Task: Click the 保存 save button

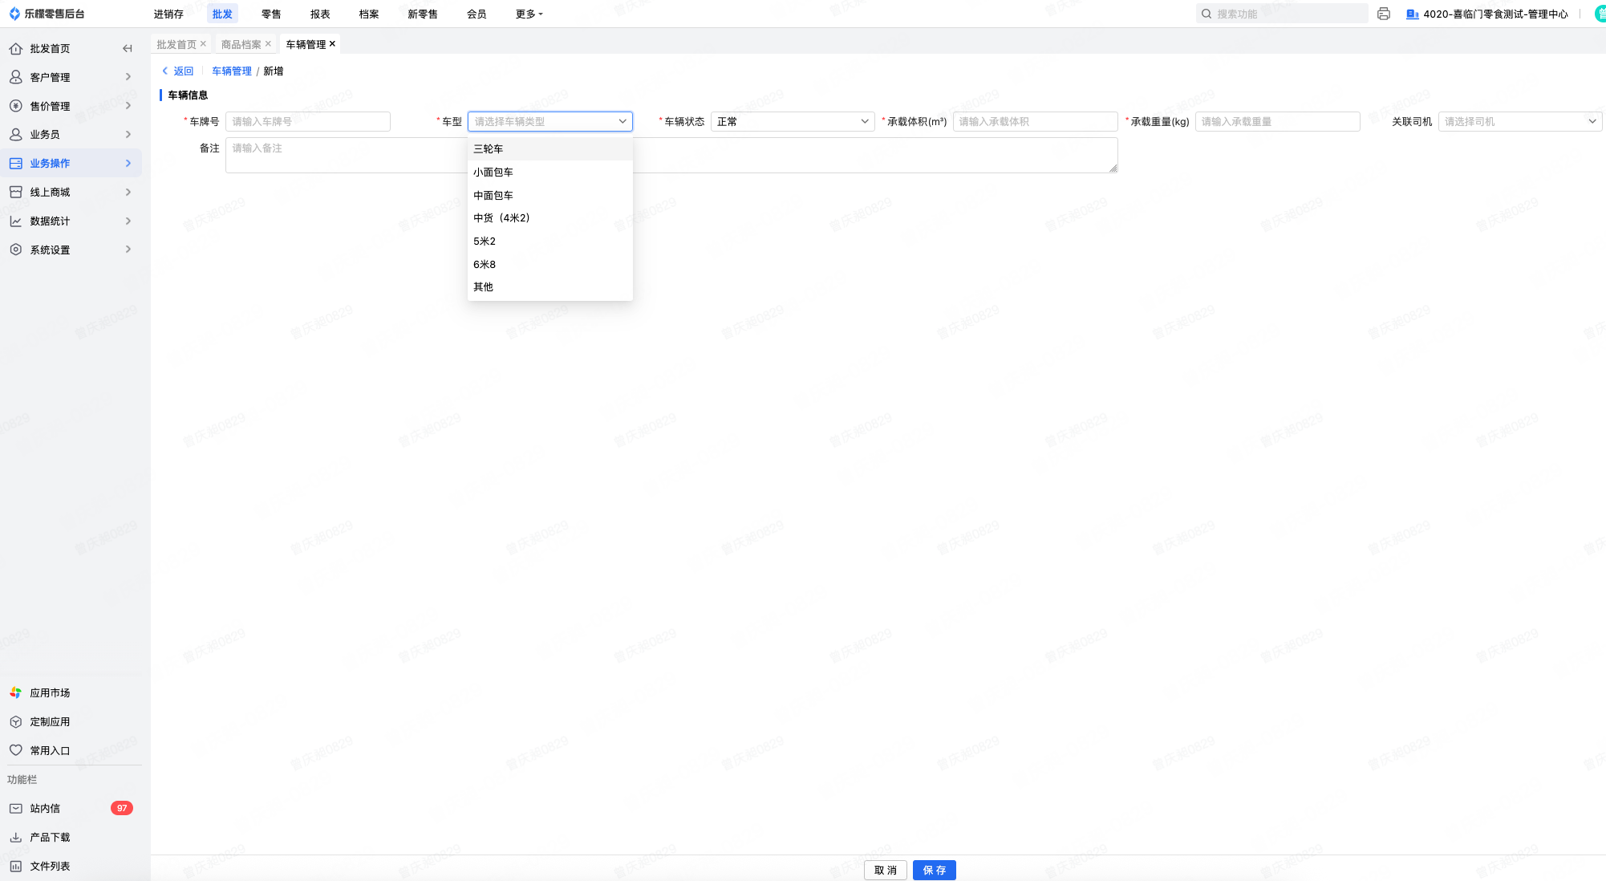Action: pyautogui.click(x=934, y=870)
